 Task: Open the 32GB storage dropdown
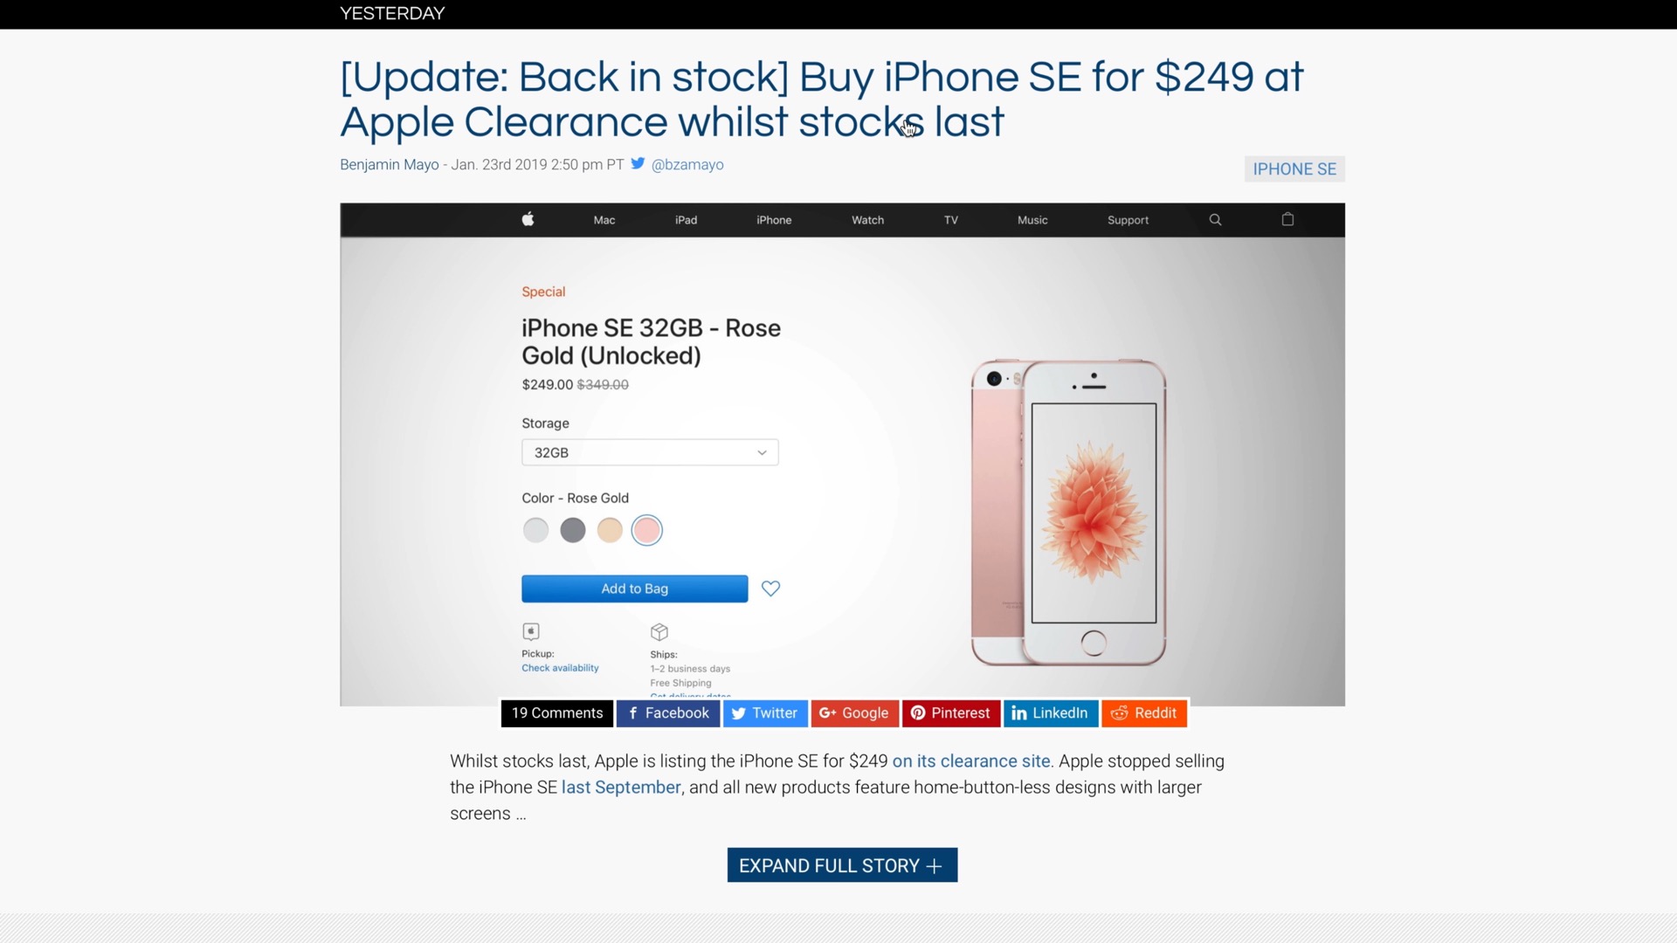650,452
